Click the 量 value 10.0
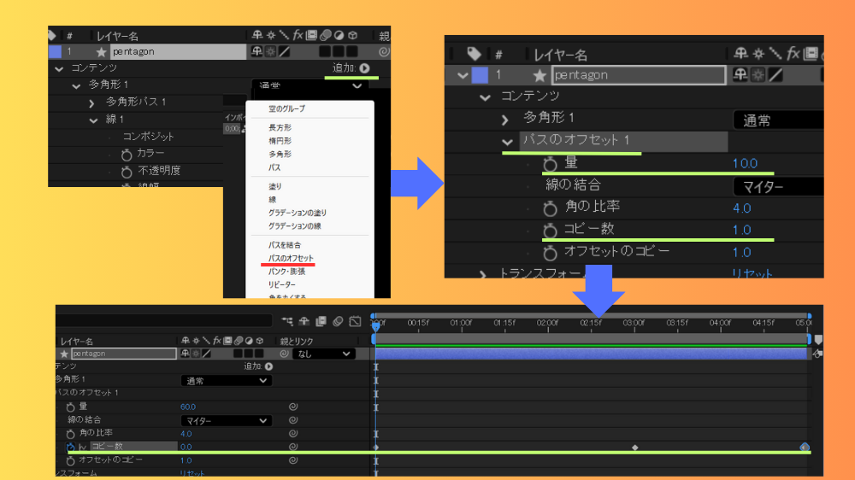This screenshot has width=855, height=480. pyautogui.click(x=745, y=163)
